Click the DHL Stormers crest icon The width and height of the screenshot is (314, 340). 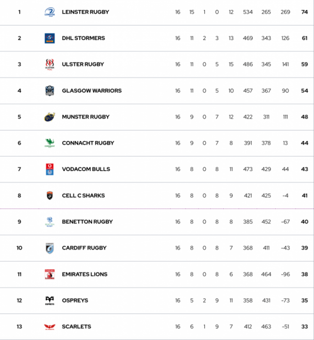(x=50, y=38)
